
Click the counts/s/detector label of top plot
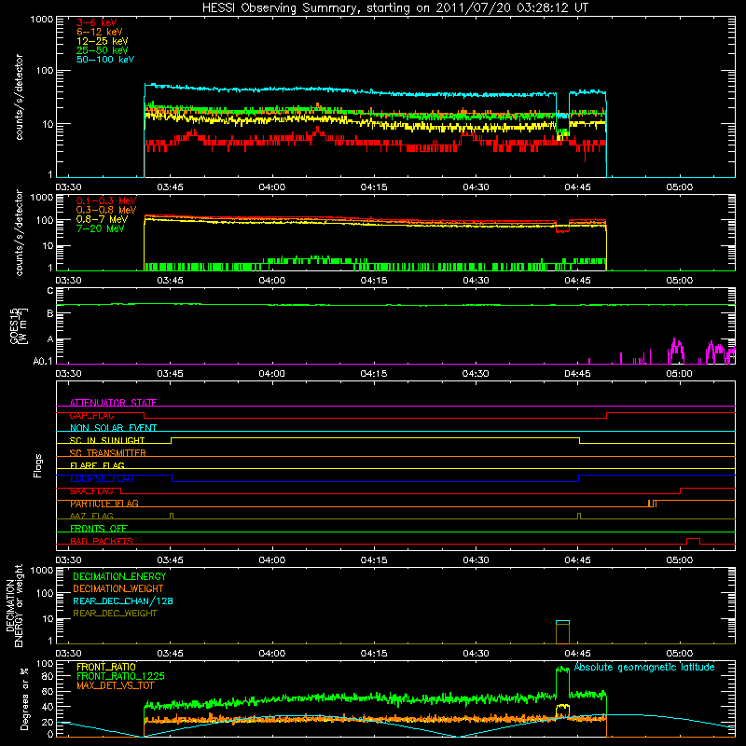pos(19,97)
